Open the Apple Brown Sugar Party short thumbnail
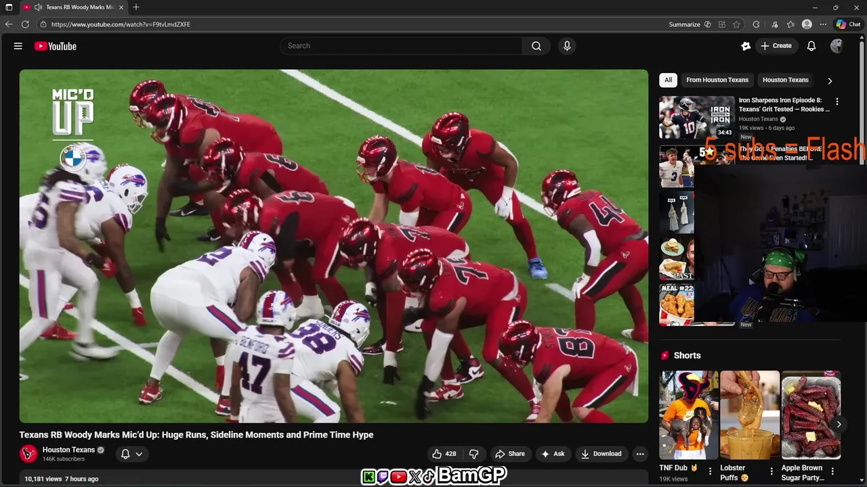This screenshot has height=487, width=867. (x=811, y=415)
